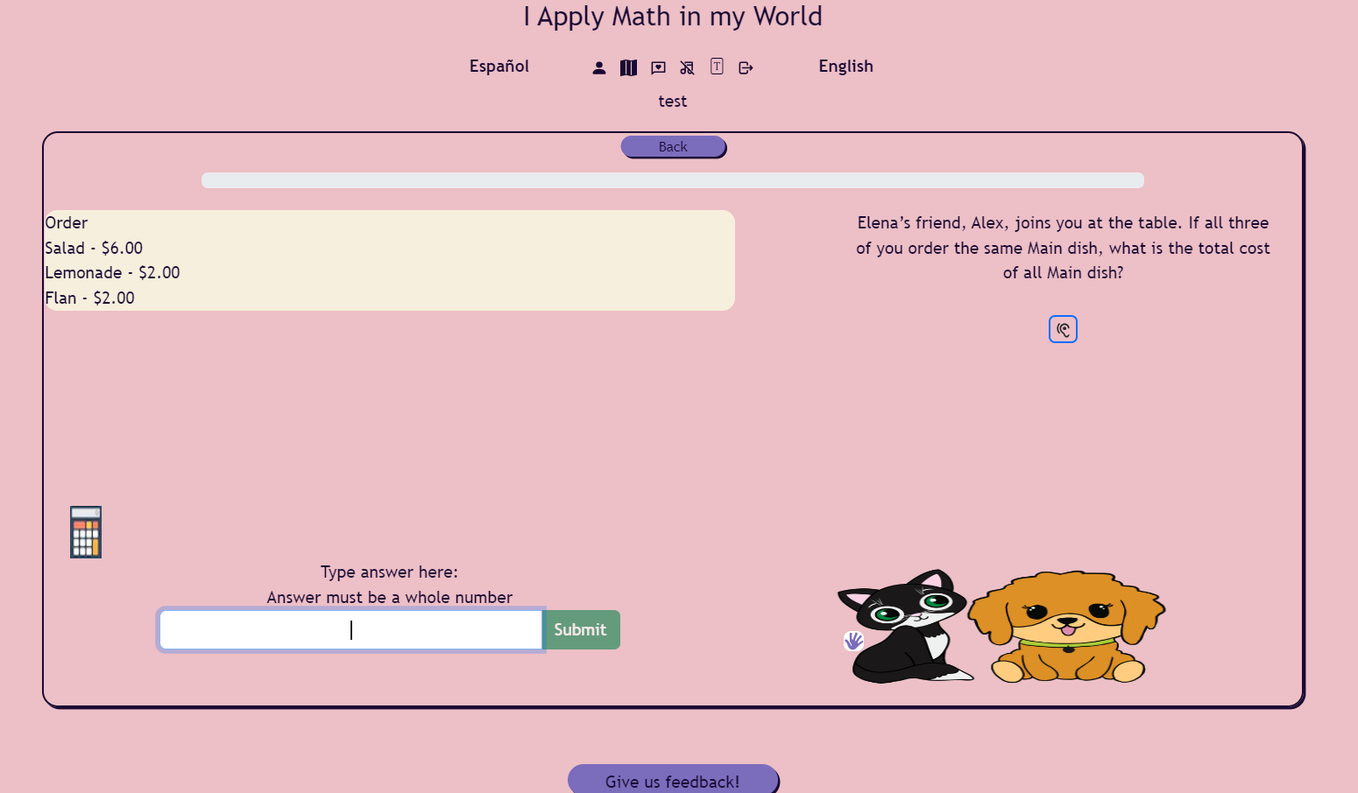Play the question audio with the ear icon
The image size is (1358, 793).
1063,329
